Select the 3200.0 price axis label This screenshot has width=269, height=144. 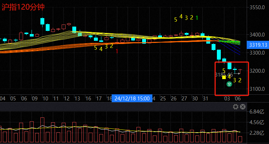[x=257, y=71]
